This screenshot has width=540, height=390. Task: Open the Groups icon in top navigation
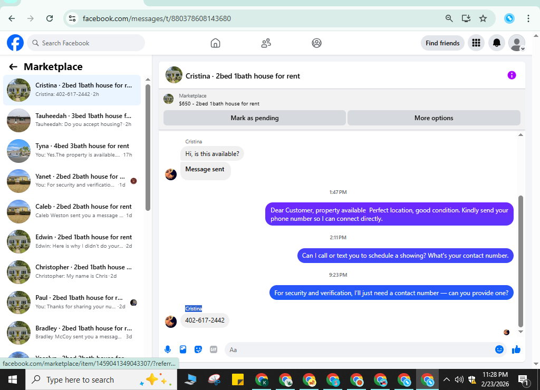point(316,43)
